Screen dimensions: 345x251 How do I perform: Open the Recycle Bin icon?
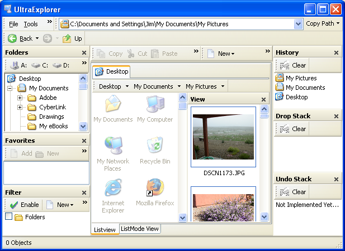[x=155, y=145]
